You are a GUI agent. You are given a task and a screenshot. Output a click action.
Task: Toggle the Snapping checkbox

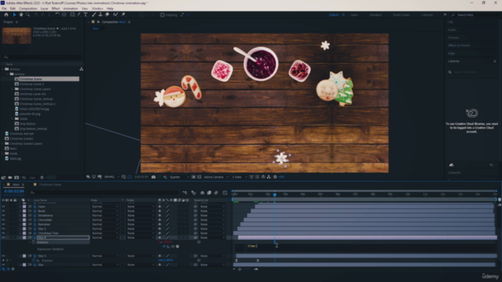click(162, 15)
